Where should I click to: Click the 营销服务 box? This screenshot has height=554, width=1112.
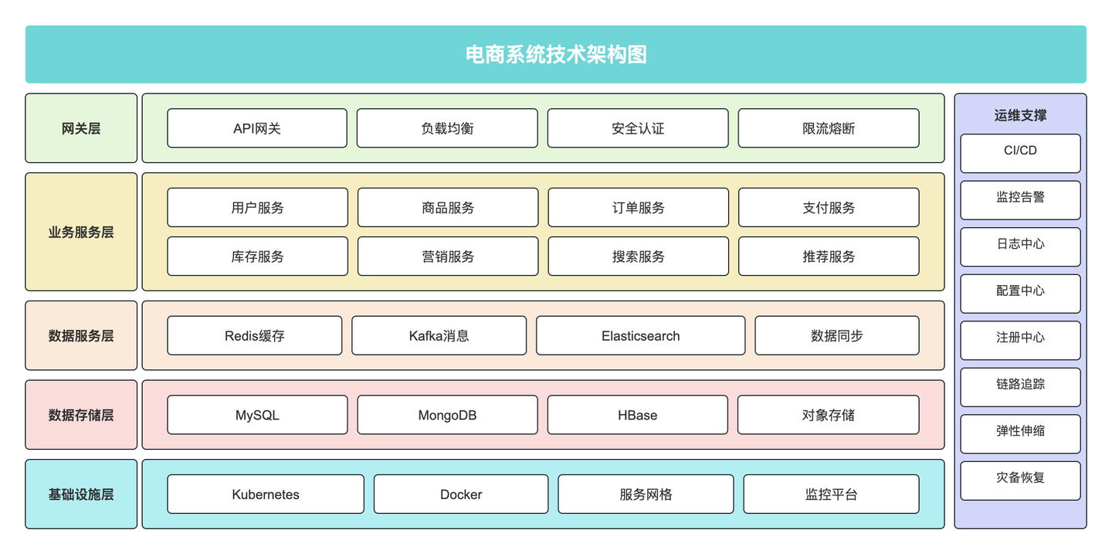[448, 257]
